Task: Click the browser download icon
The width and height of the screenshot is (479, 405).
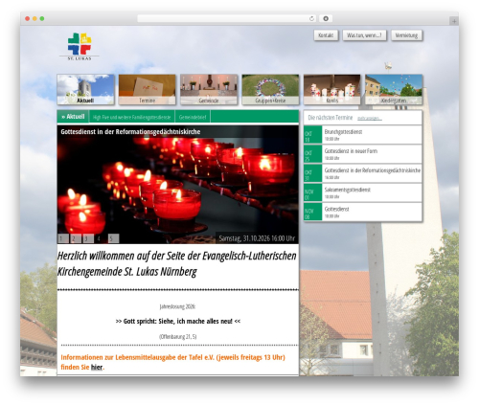Action: pyautogui.click(x=326, y=19)
